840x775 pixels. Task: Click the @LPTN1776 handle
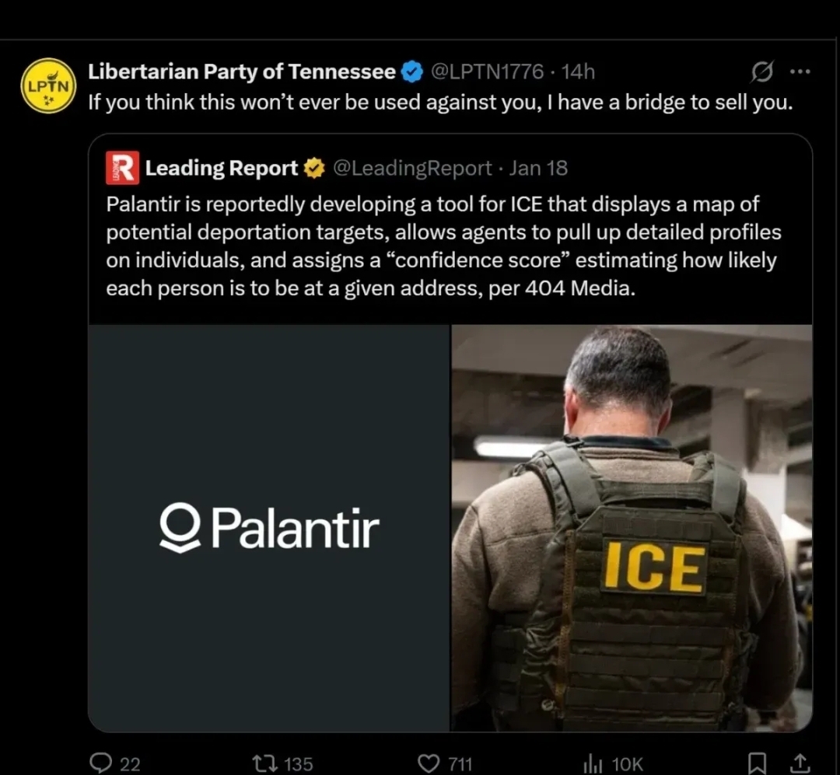tap(487, 72)
